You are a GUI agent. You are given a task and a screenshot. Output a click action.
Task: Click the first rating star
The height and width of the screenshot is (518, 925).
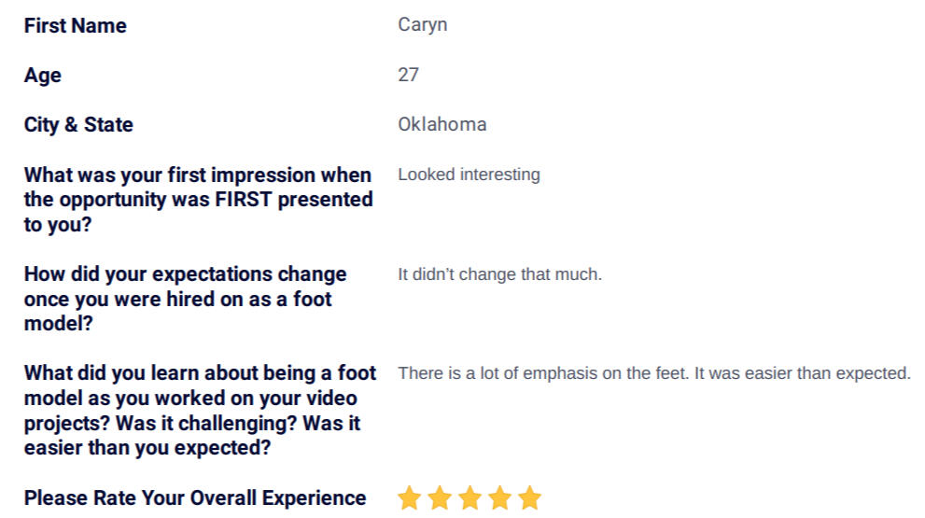pyautogui.click(x=410, y=497)
